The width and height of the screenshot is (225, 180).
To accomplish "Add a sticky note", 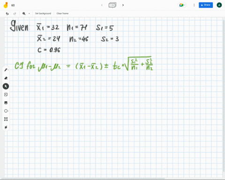I will [6, 95].
